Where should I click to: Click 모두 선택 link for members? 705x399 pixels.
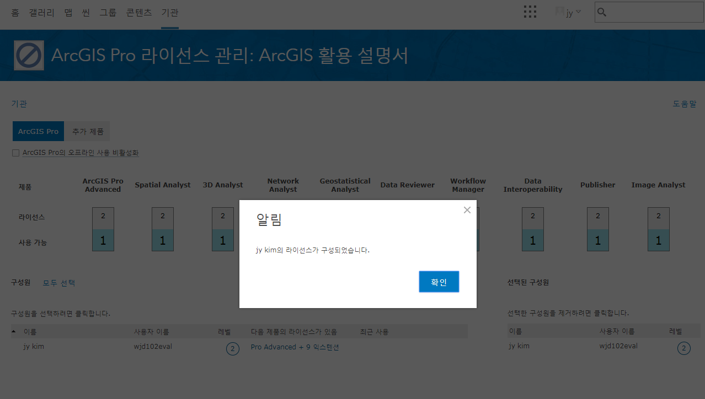[59, 283]
